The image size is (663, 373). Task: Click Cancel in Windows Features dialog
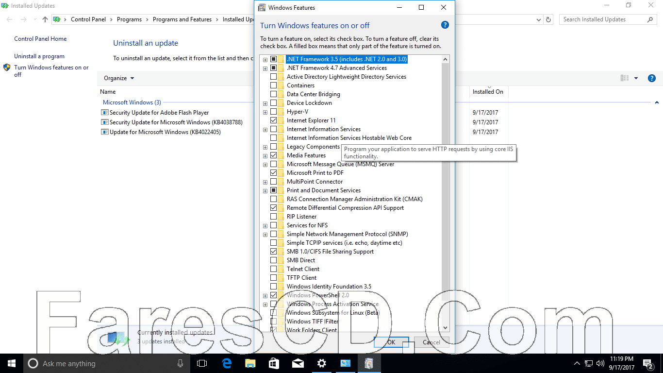click(431, 342)
